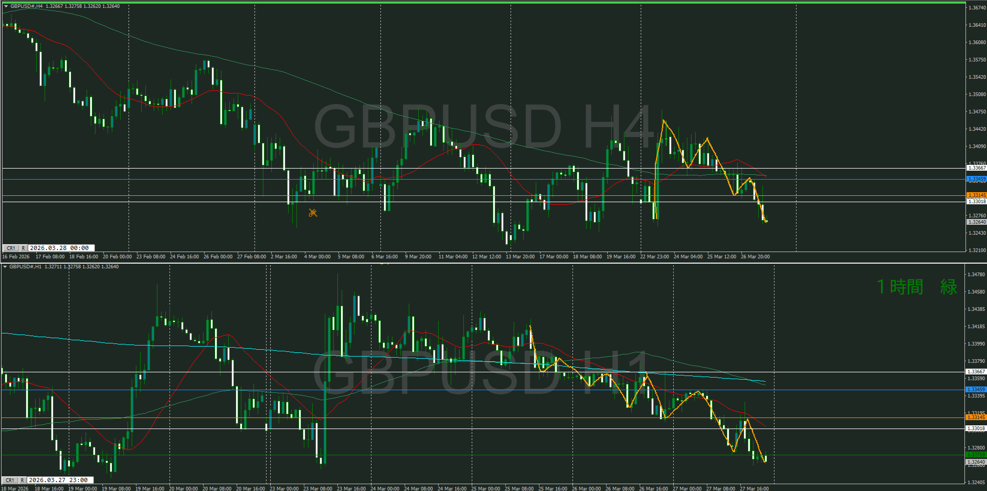This screenshot has height=491, width=987.
Task: Click the gray 1.32640 current price on H4
Action: click(976, 222)
